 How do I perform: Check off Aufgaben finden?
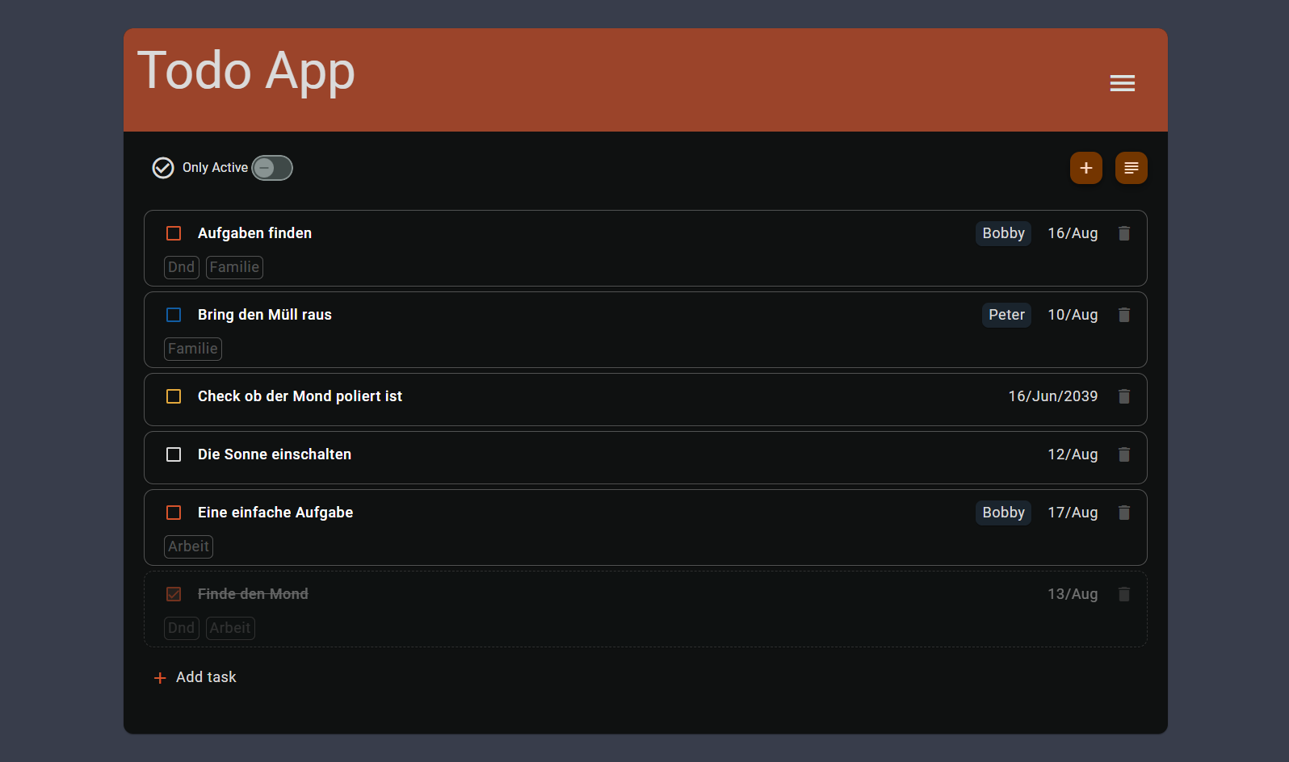click(174, 233)
